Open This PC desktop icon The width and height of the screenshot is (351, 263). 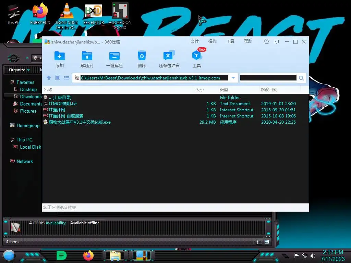[x=13, y=15]
